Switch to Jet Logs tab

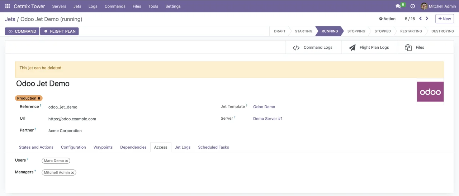(x=183, y=147)
